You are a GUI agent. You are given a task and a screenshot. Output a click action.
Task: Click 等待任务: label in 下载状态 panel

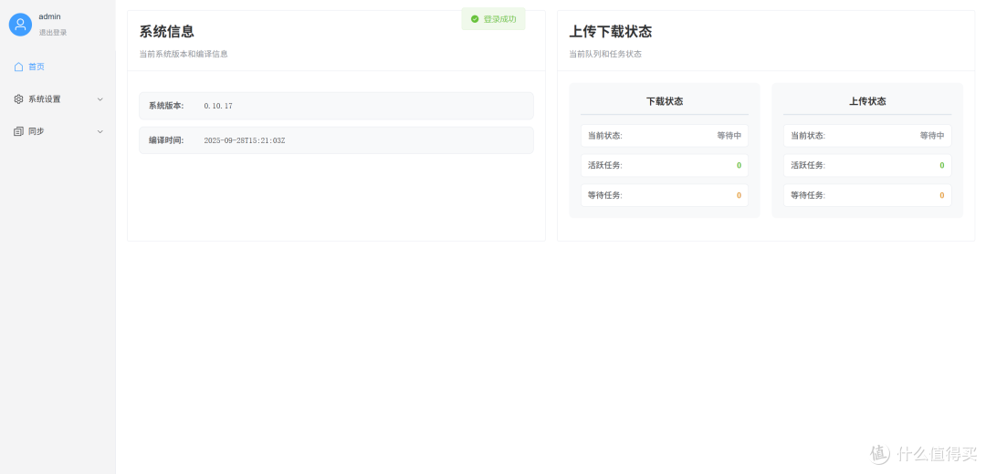pos(605,196)
